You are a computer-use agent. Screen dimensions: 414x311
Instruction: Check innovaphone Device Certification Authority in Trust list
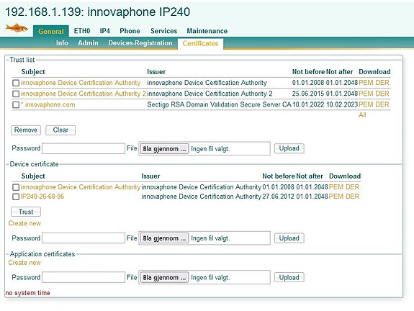click(x=16, y=83)
